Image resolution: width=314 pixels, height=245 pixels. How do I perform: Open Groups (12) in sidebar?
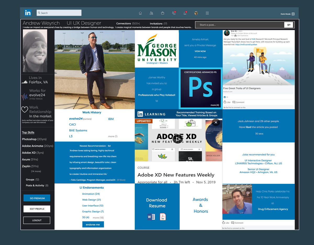click(x=32, y=179)
